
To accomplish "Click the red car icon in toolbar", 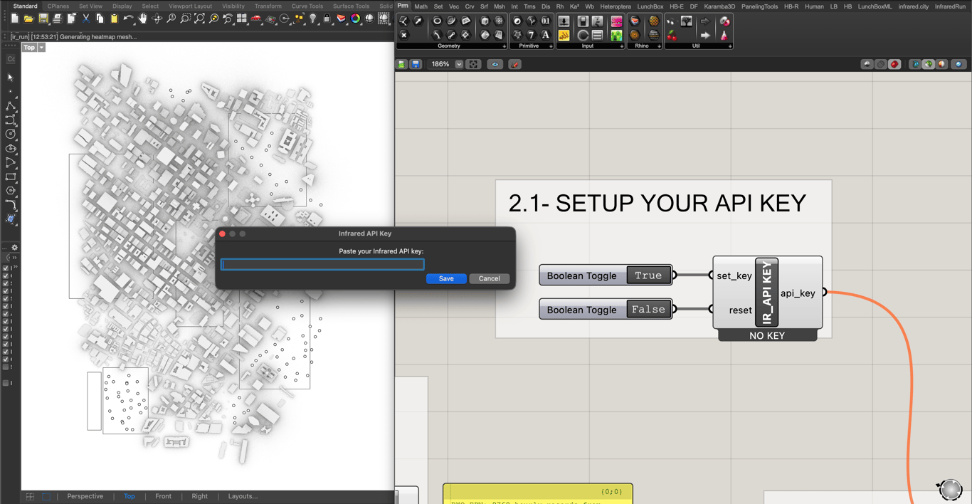I will click(256, 19).
